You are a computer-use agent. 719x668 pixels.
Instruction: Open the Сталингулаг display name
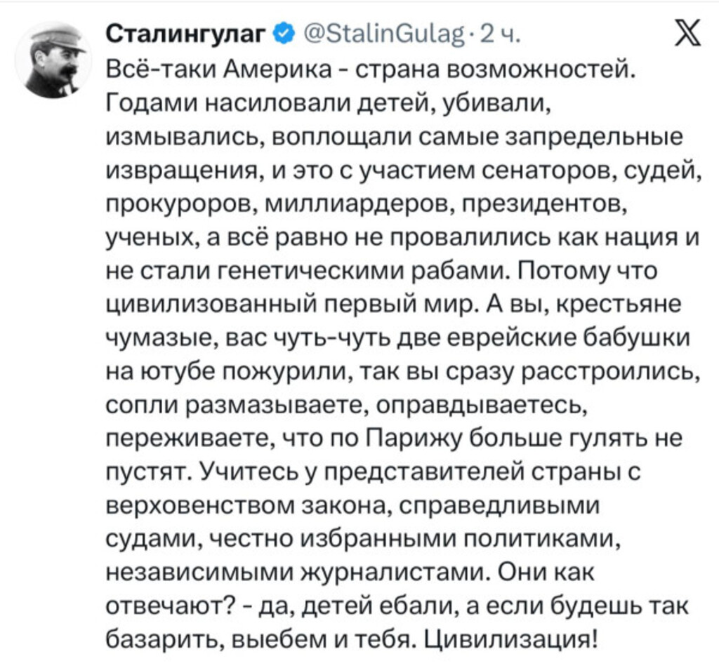pos(187,33)
